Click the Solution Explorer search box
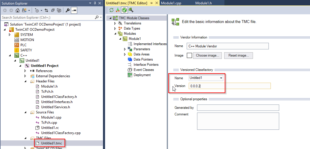Image resolution: width=310 pixels, height=149 pixels. [52, 18]
